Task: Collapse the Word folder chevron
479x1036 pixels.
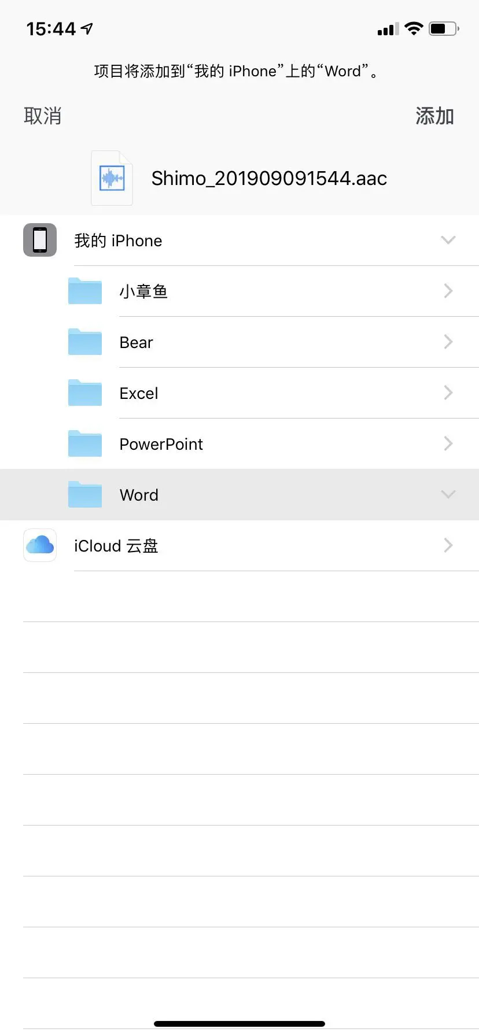Action: (448, 494)
